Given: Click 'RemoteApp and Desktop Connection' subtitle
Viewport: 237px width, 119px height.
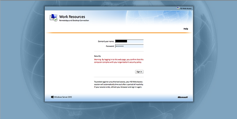Looking at the screenshot, I should tap(74, 20).
